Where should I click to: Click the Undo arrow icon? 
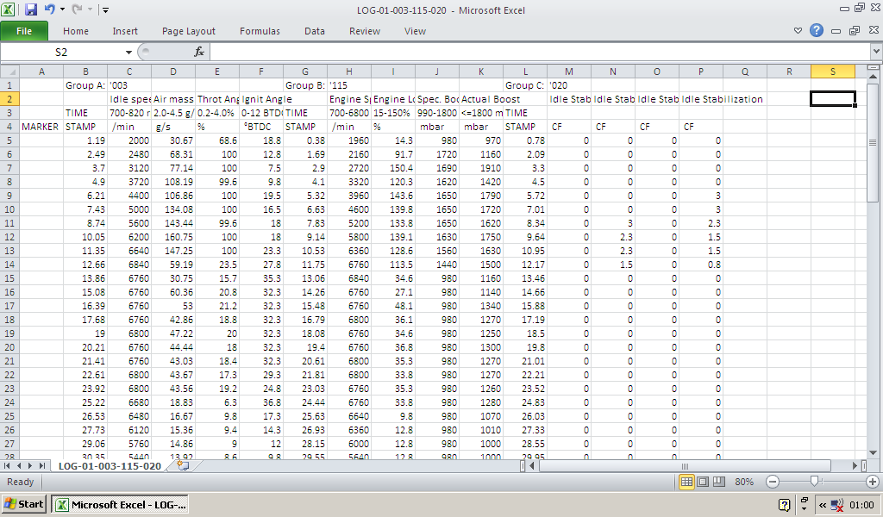click(x=50, y=9)
